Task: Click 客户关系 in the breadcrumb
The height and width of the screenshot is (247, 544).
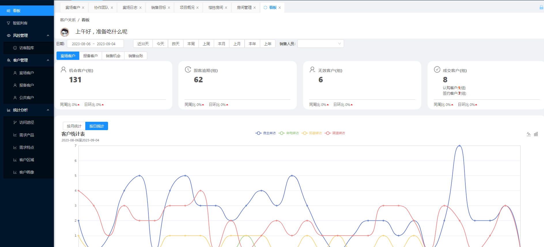Action: click(x=68, y=20)
